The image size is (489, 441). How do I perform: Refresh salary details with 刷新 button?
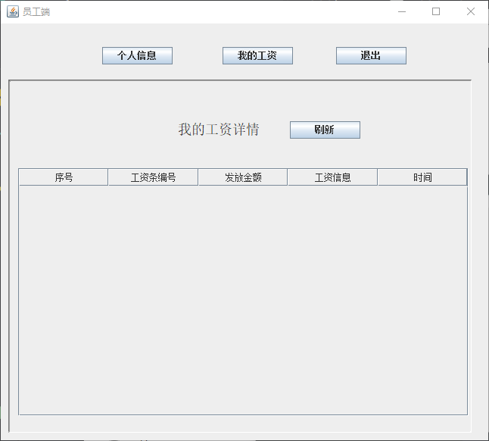coord(325,130)
